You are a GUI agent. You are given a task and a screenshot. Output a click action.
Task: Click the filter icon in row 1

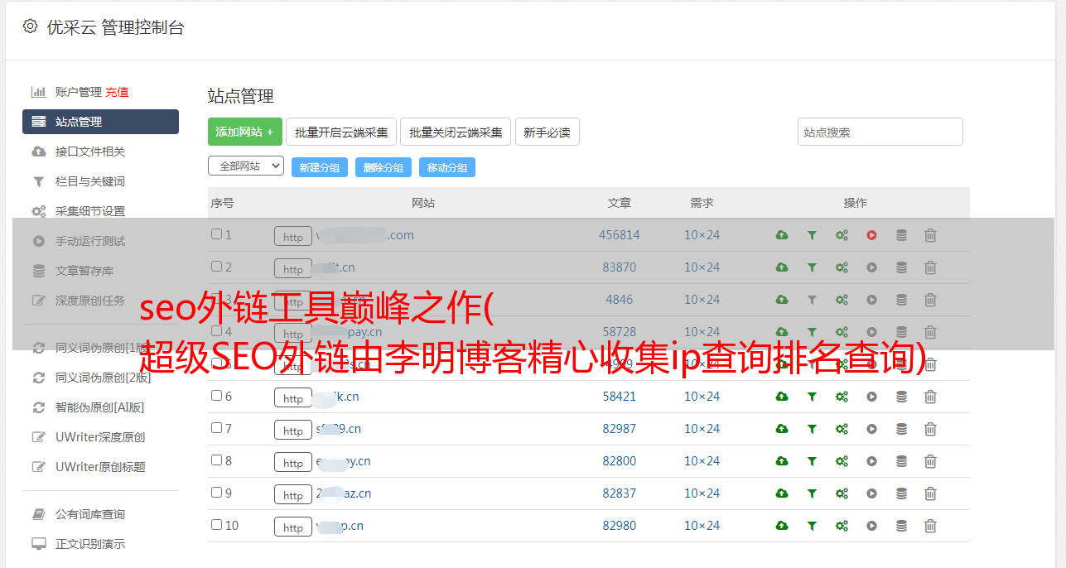tap(812, 235)
